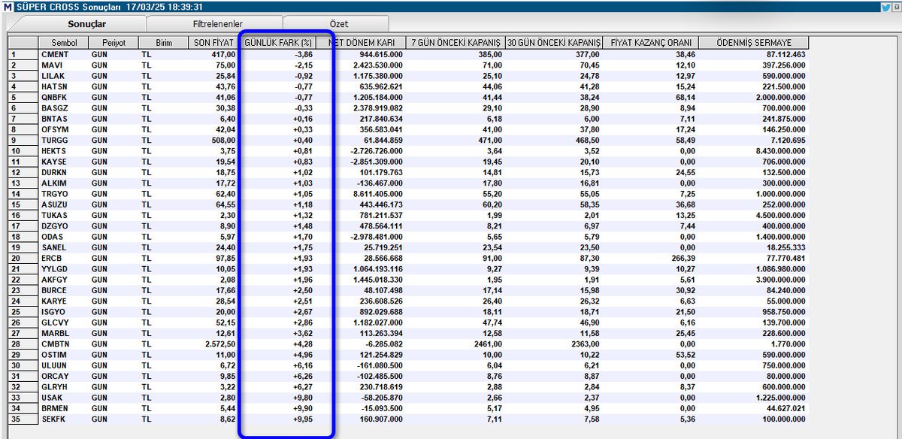
Task: Close the SÜPER CROSS Sonuçları window
Action: pyautogui.click(x=896, y=6)
